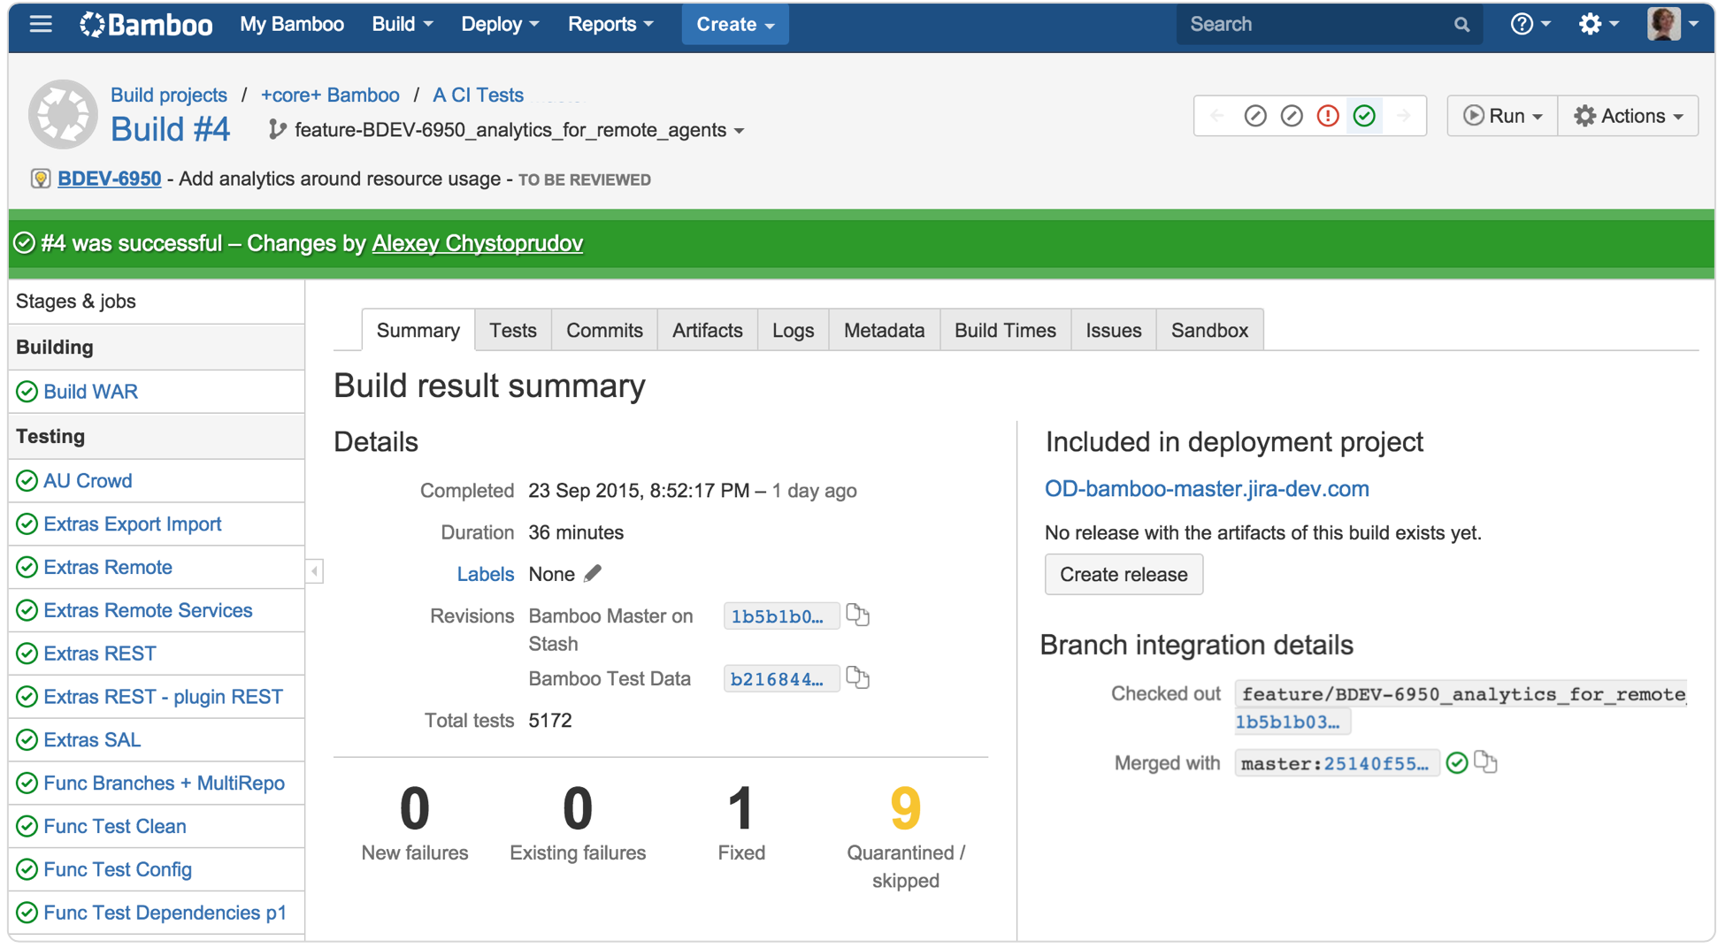
Task: Click the Bamboo logo
Action: click(146, 24)
